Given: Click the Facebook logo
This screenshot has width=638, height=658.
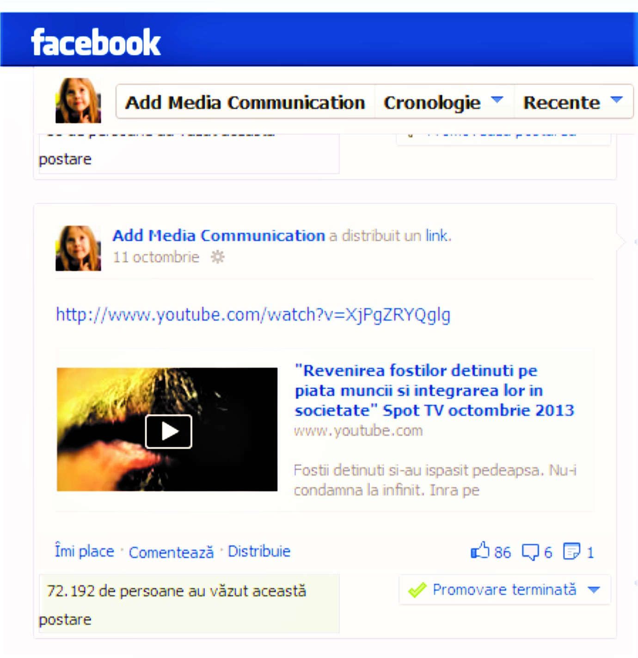Looking at the screenshot, I should (96, 43).
